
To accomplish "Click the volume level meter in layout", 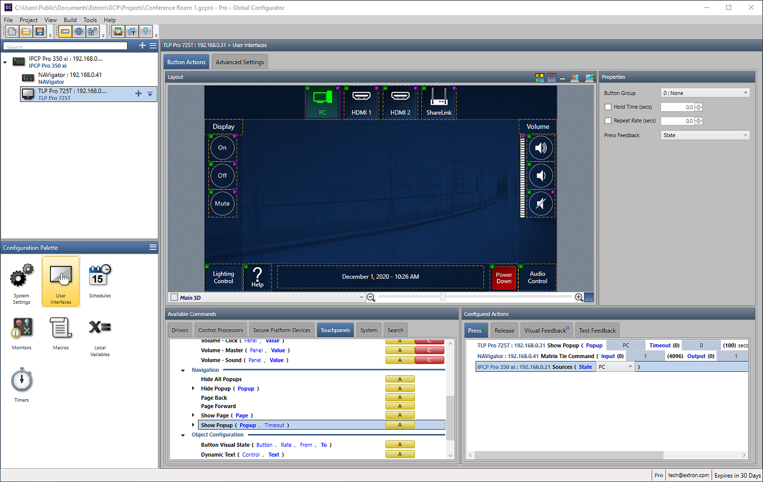I will (x=522, y=177).
